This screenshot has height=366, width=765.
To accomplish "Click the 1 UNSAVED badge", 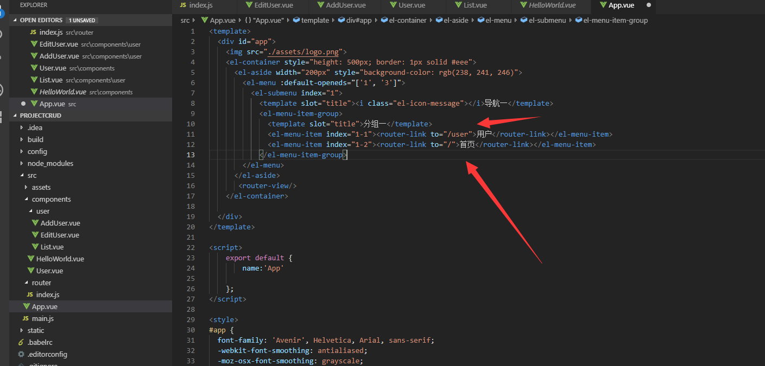I will [x=83, y=20].
